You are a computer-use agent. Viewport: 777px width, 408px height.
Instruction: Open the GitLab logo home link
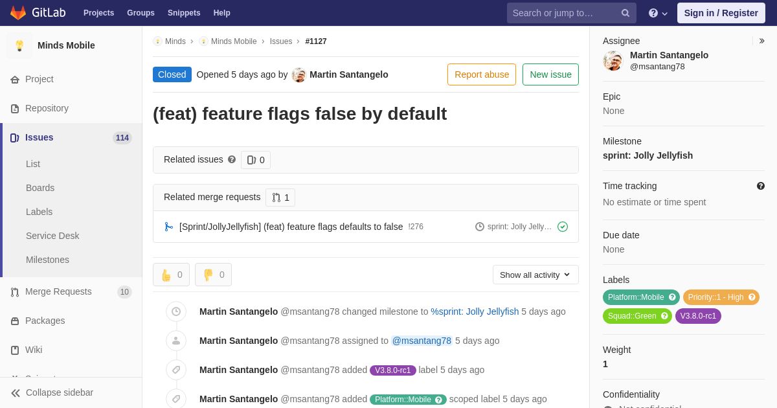[38, 13]
